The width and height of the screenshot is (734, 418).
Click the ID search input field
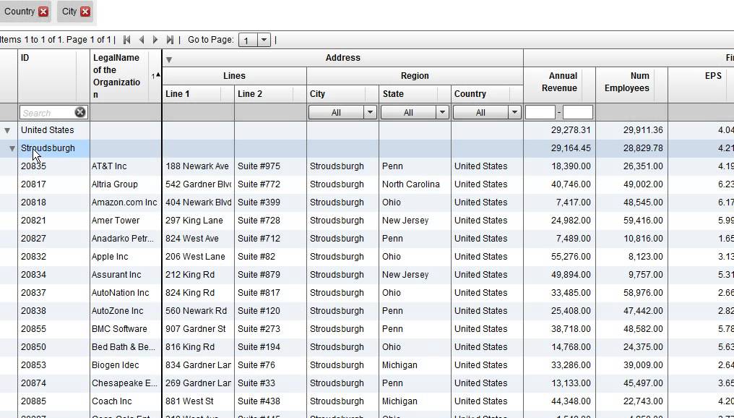coord(46,113)
